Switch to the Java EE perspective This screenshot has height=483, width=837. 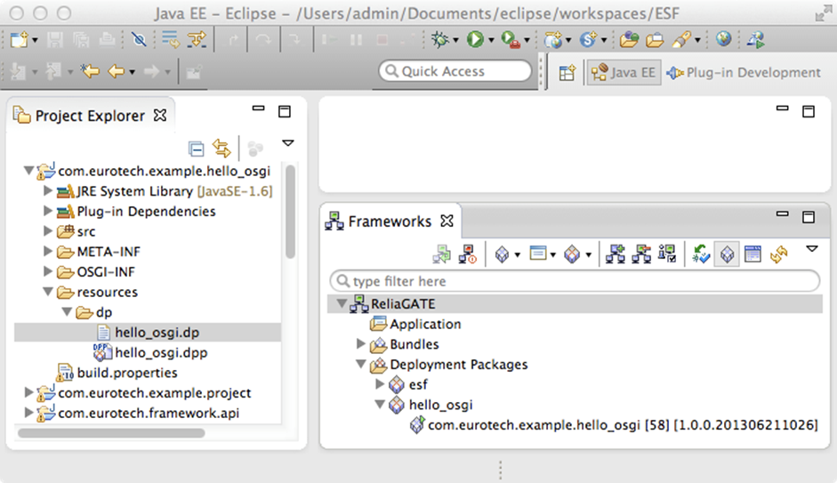[624, 72]
